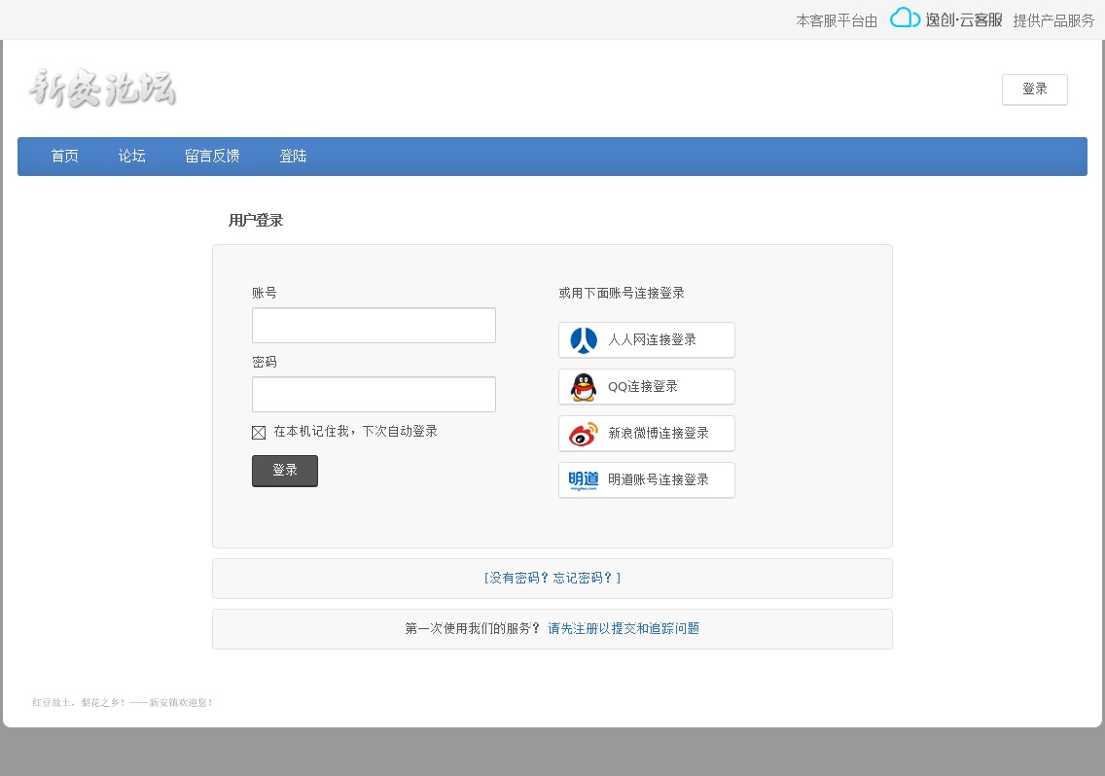
Task: Click the QQ penguin icon
Action: click(x=584, y=387)
